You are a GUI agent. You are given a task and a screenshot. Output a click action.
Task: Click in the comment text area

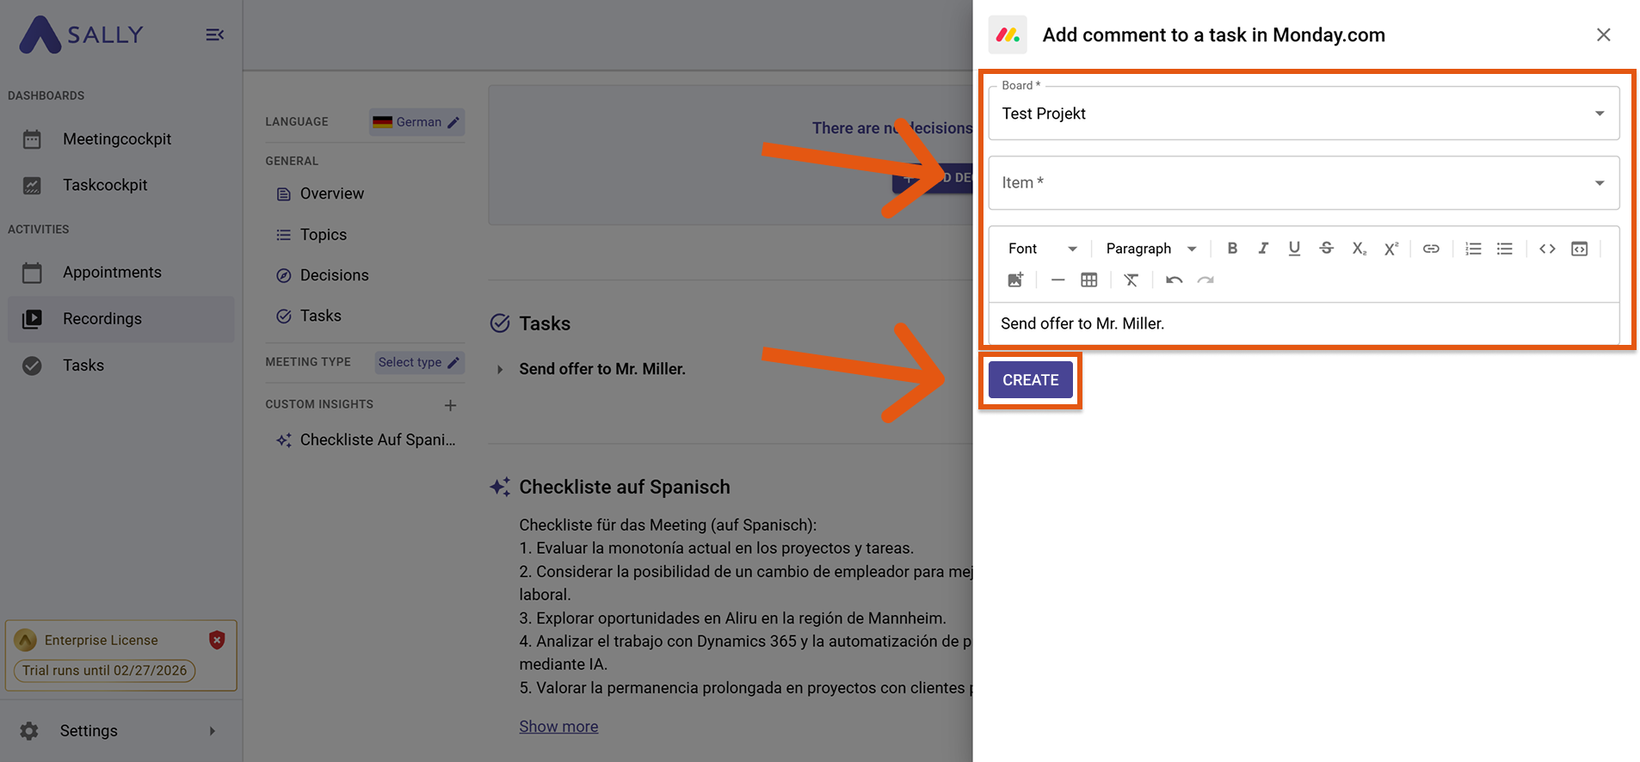click(x=1303, y=324)
